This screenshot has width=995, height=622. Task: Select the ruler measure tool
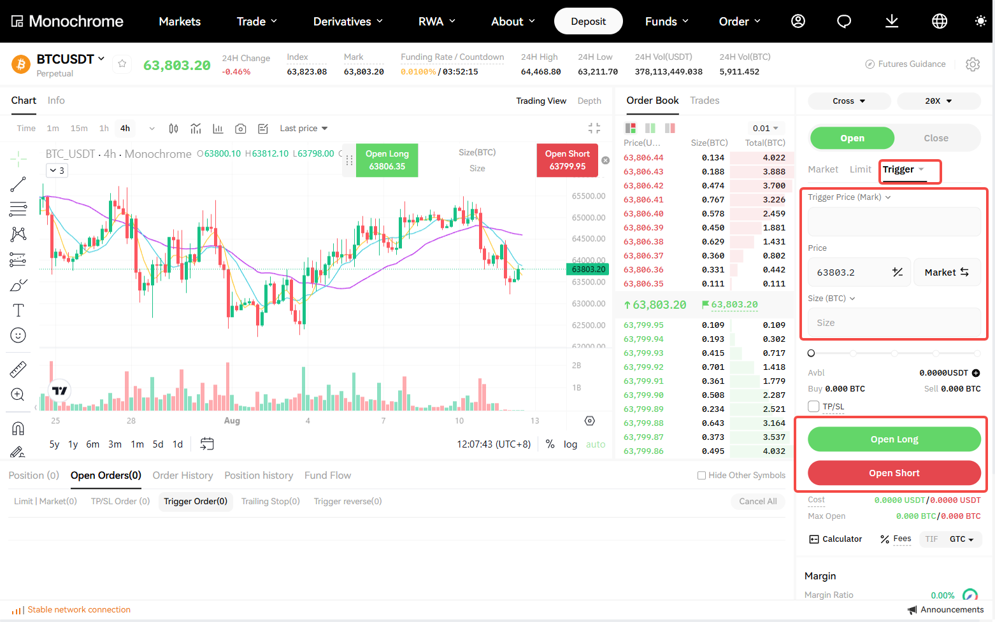pos(18,369)
